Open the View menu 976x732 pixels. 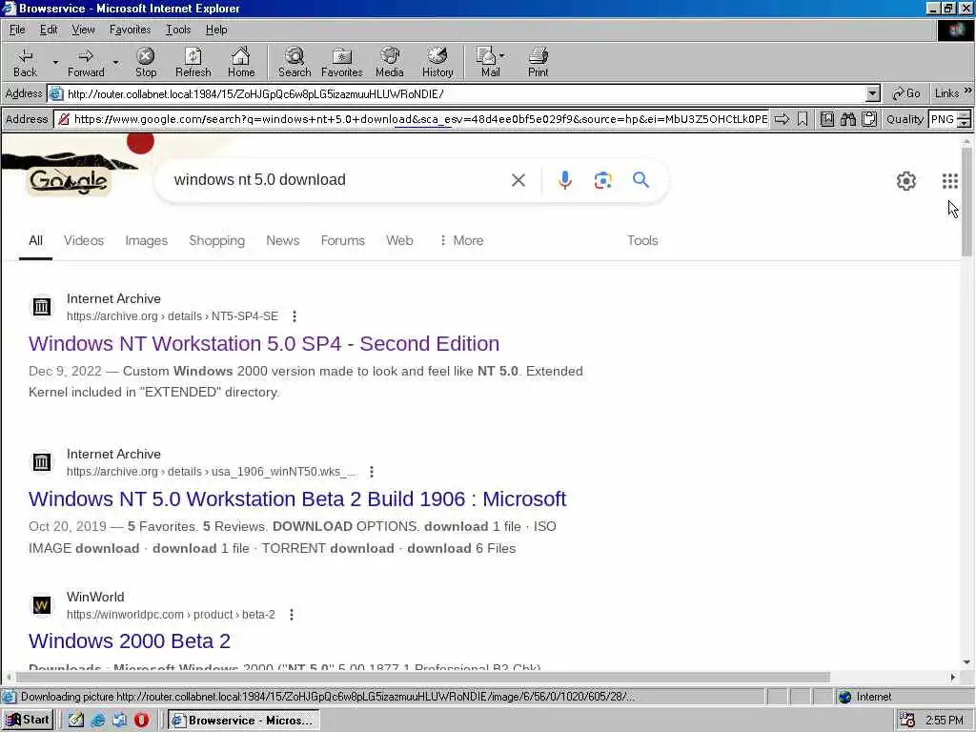[84, 30]
